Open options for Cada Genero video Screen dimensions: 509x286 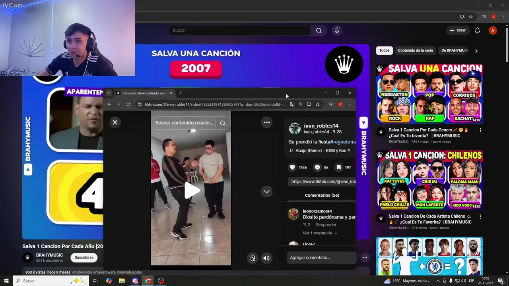480,130
